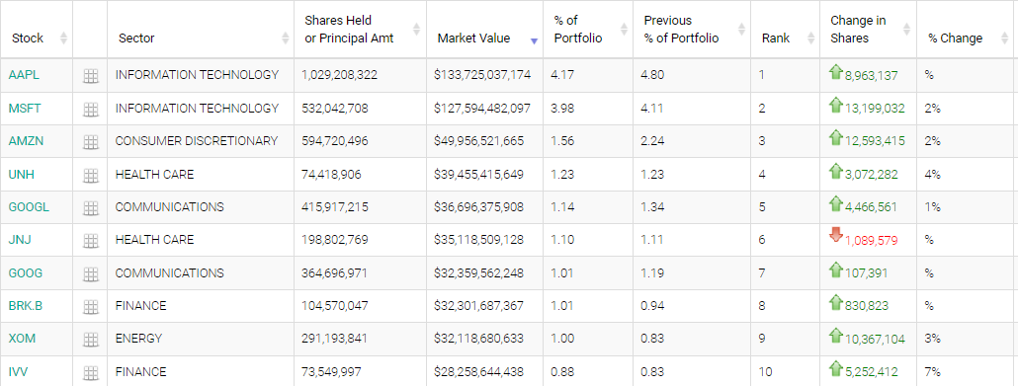Toggle Market Value sort order arrow
This screenshot has height=386, width=1018.
coord(534,40)
